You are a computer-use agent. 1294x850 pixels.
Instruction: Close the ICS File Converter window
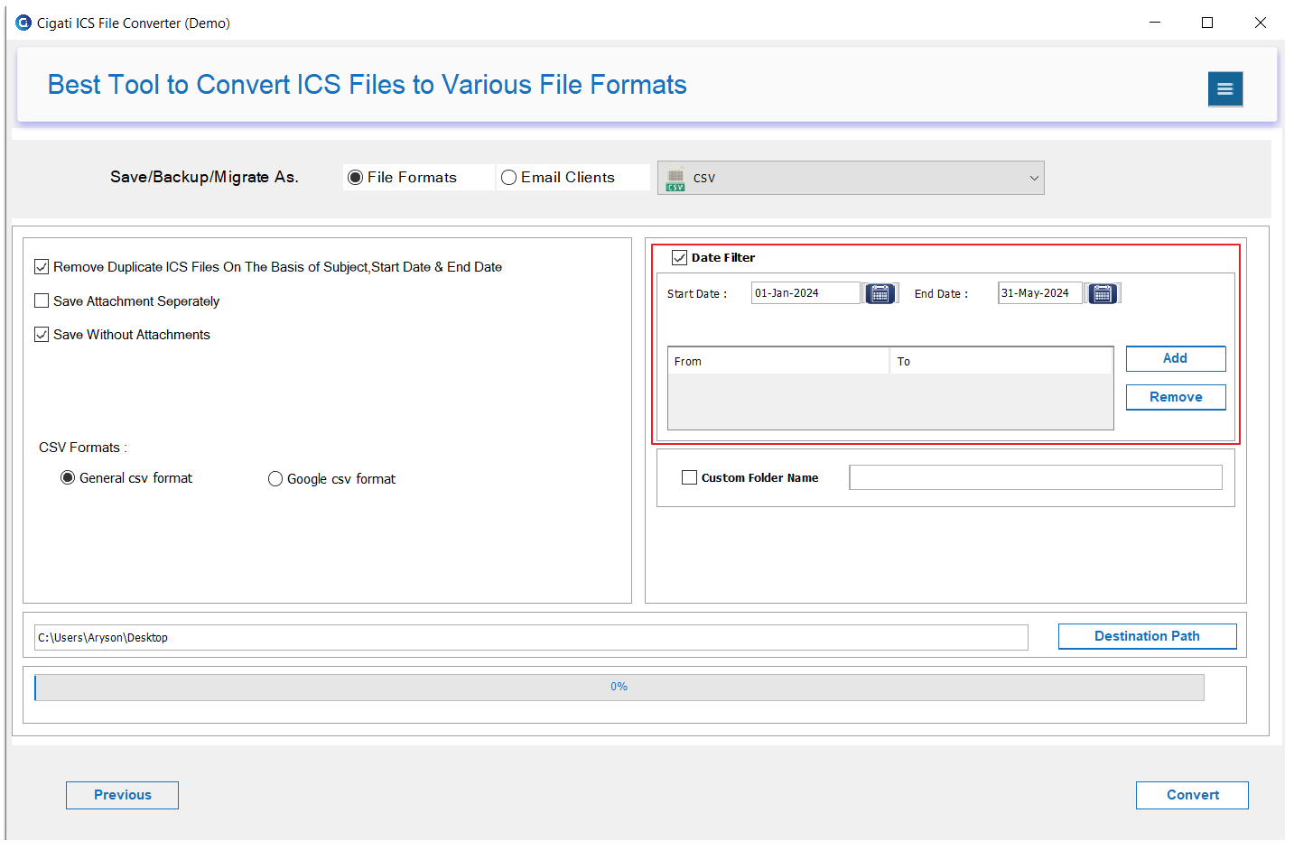click(1261, 23)
